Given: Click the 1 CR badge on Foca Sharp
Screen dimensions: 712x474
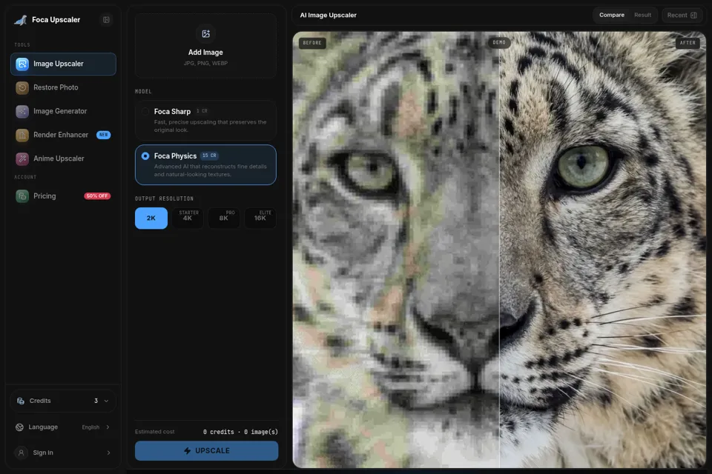Looking at the screenshot, I should pyautogui.click(x=202, y=111).
